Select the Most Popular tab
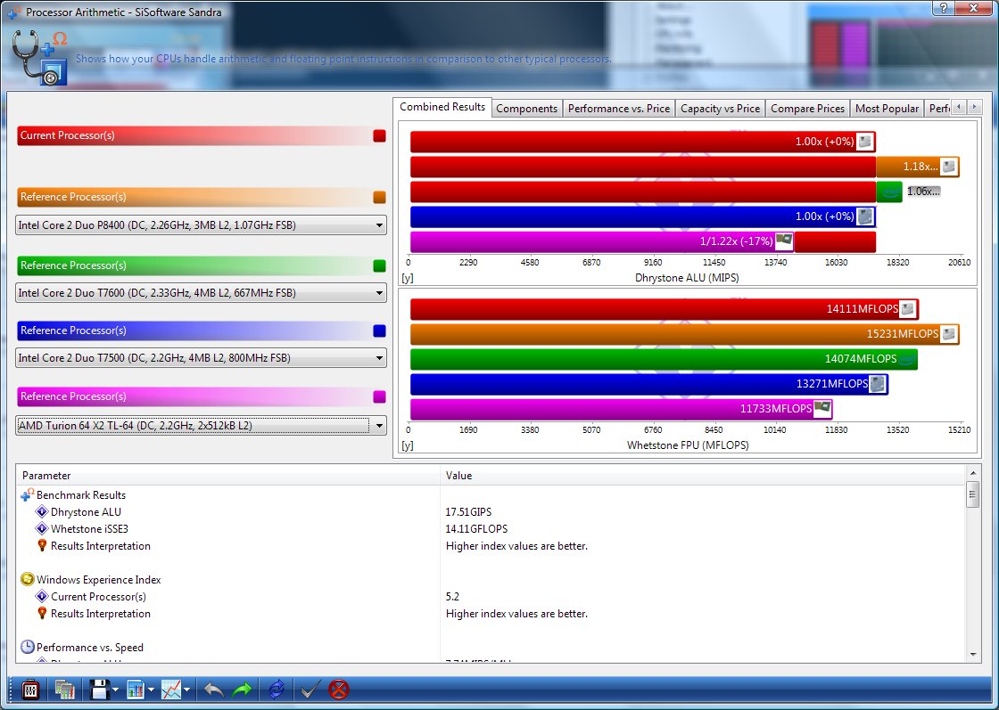This screenshot has height=710, width=999. pos(887,109)
